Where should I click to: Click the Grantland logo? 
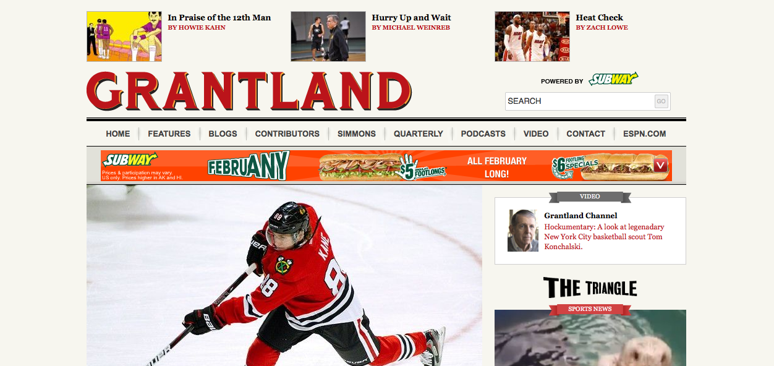pyautogui.click(x=249, y=91)
